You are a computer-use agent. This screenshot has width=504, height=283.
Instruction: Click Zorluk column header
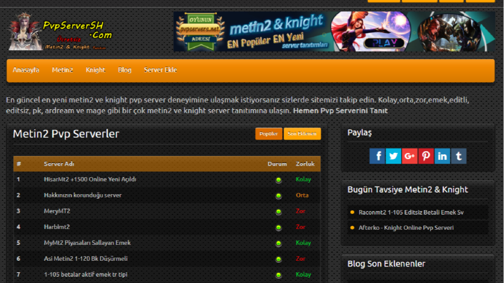[x=305, y=164]
